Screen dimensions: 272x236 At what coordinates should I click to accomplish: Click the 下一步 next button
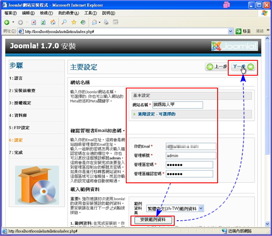[243, 67]
